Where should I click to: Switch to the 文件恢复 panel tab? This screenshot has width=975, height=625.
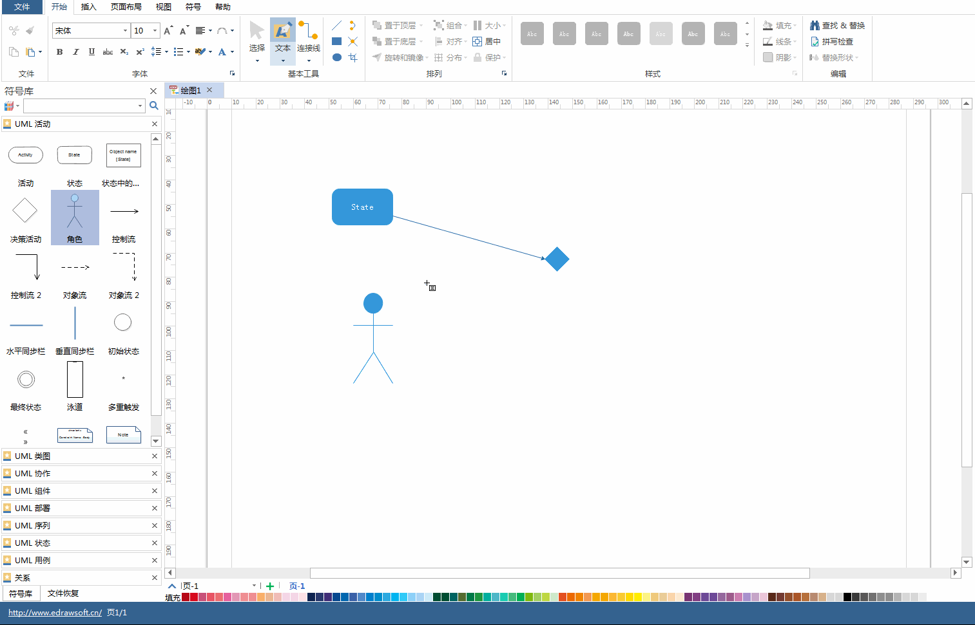pyautogui.click(x=63, y=593)
